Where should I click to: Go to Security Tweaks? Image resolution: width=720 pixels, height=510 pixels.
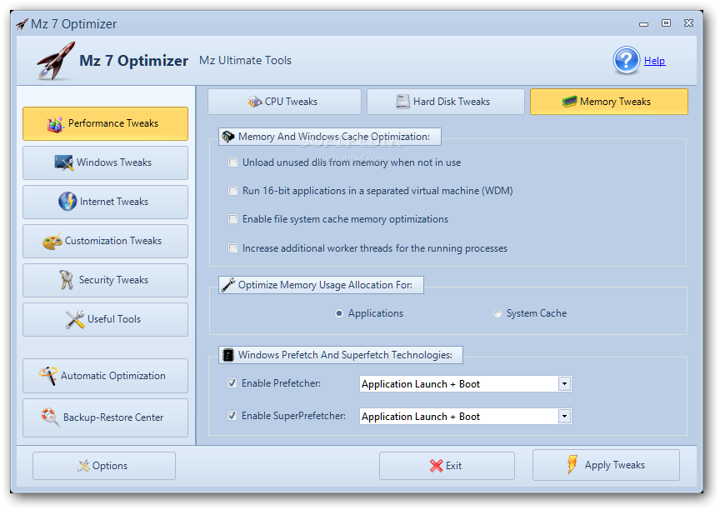coord(105,280)
